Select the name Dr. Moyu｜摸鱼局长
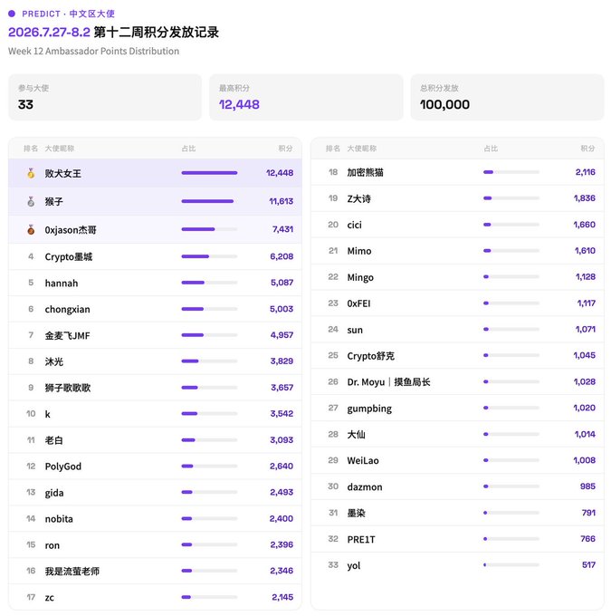The height and width of the screenshot is (616, 611). (388, 382)
